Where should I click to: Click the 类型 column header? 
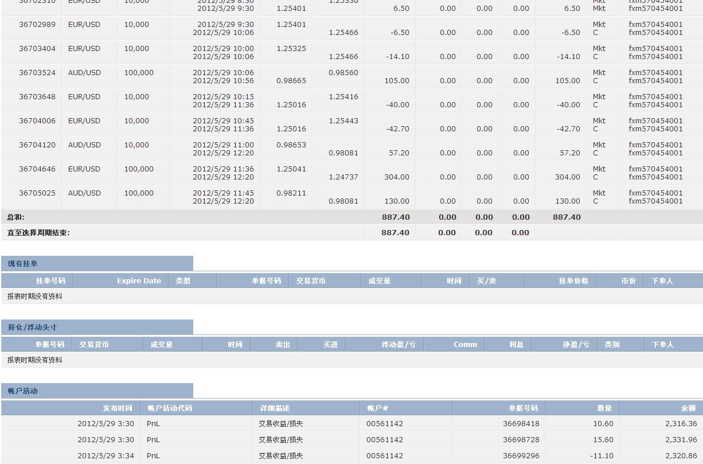pyautogui.click(x=183, y=281)
